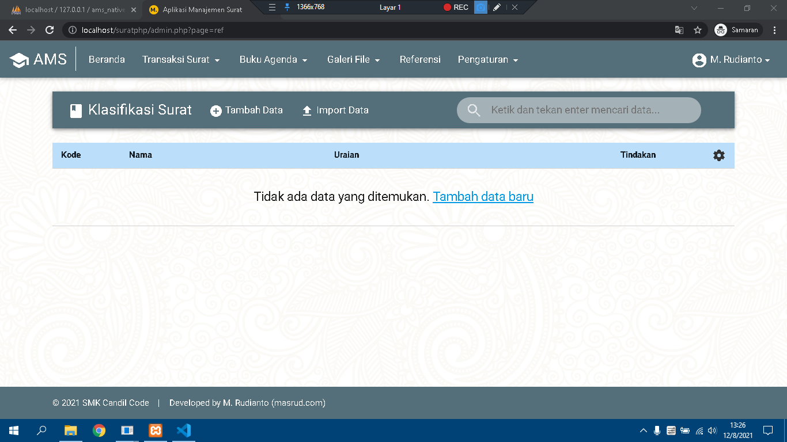Viewport: 787px width, 442px height.
Task: Click the Tindakan column header
Action: (x=638, y=155)
